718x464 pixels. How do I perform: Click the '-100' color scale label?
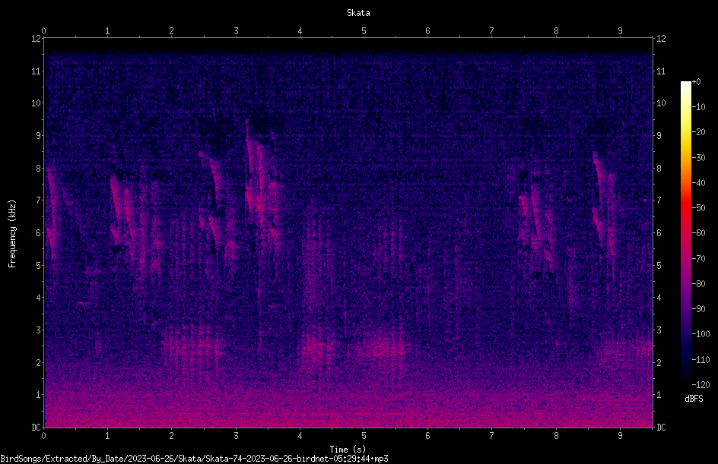[701, 334]
